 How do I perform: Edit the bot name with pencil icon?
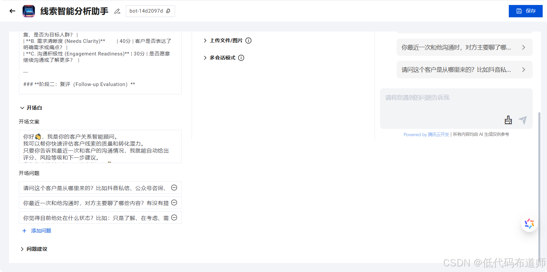point(117,11)
